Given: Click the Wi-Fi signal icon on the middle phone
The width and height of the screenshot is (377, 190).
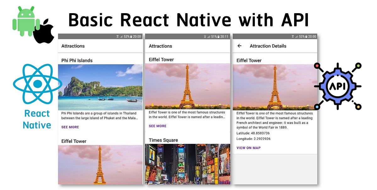Looking at the screenshot, I should tap(205, 36).
